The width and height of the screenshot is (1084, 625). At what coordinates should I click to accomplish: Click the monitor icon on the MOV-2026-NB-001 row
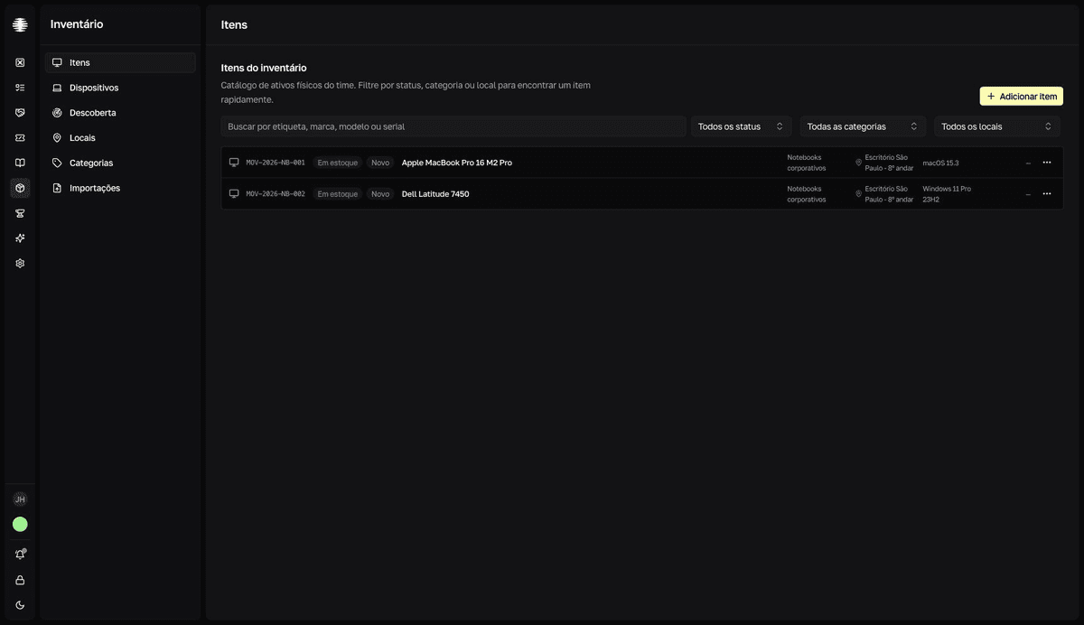234,163
